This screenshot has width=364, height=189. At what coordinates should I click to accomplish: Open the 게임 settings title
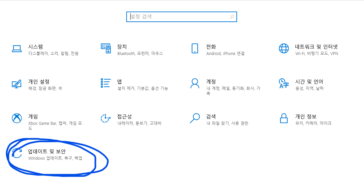pos(33,117)
